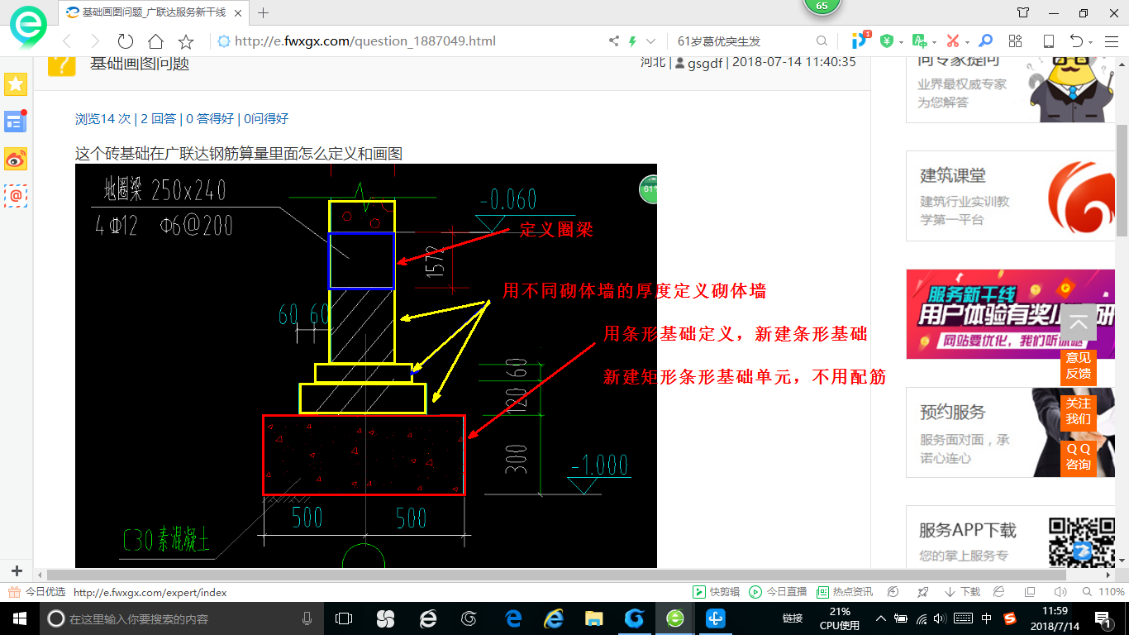Screen dimensions: 1129x635
Task: Click the 下载 downloads button
Action: click(x=961, y=592)
